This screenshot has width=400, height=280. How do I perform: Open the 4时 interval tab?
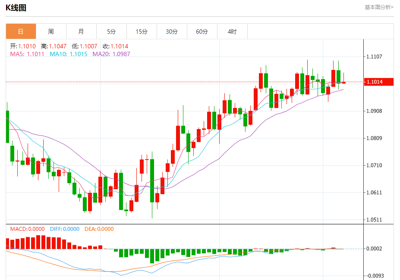click(232, 31)
